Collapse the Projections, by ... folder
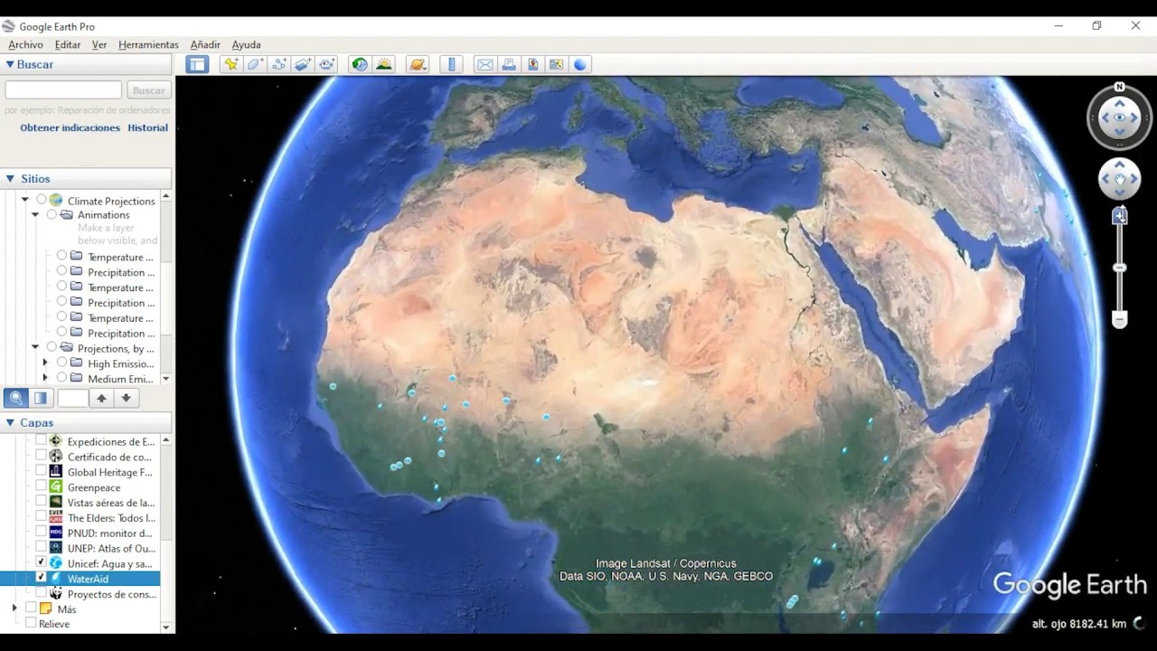Screen dimensions: 1157x651 (35, 347)
